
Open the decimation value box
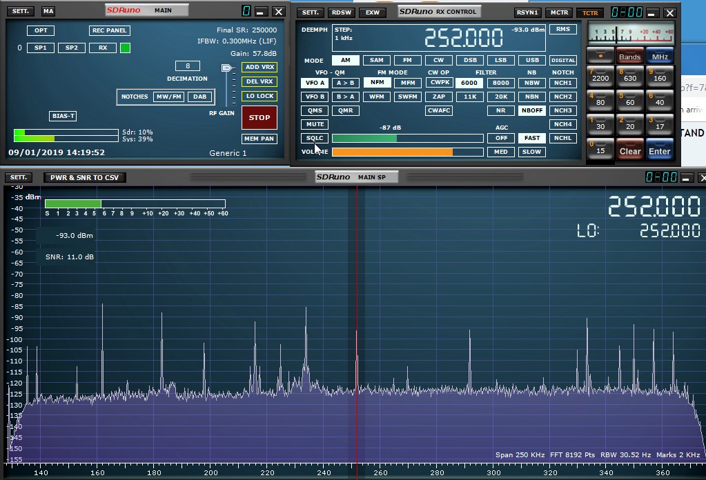point(187,66)
